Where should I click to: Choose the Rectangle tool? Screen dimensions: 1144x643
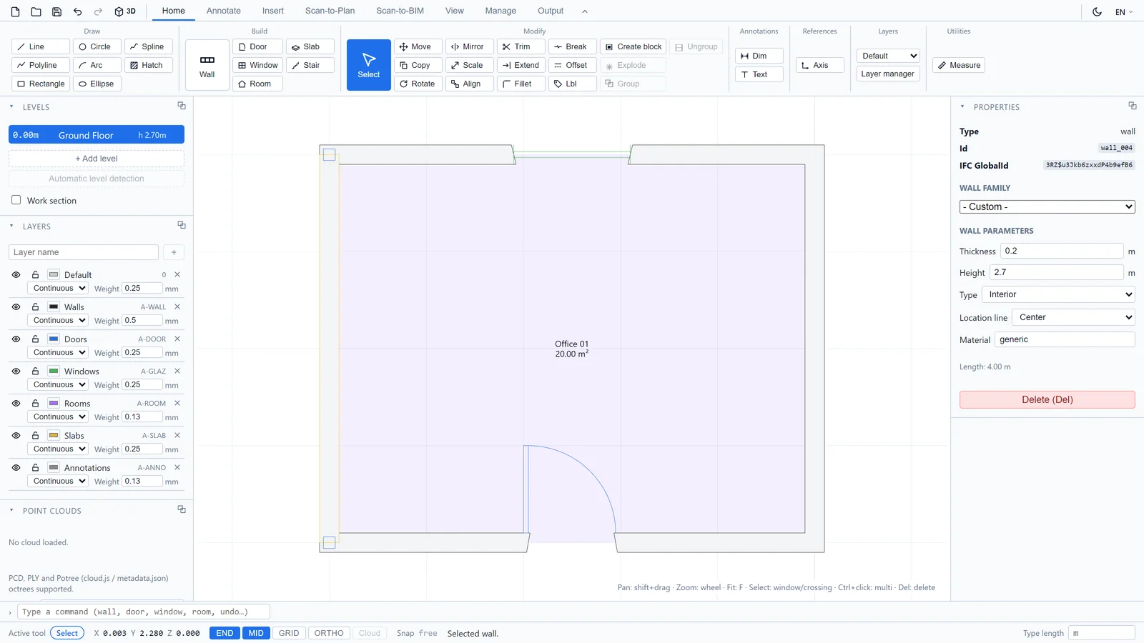pos(41,84)
